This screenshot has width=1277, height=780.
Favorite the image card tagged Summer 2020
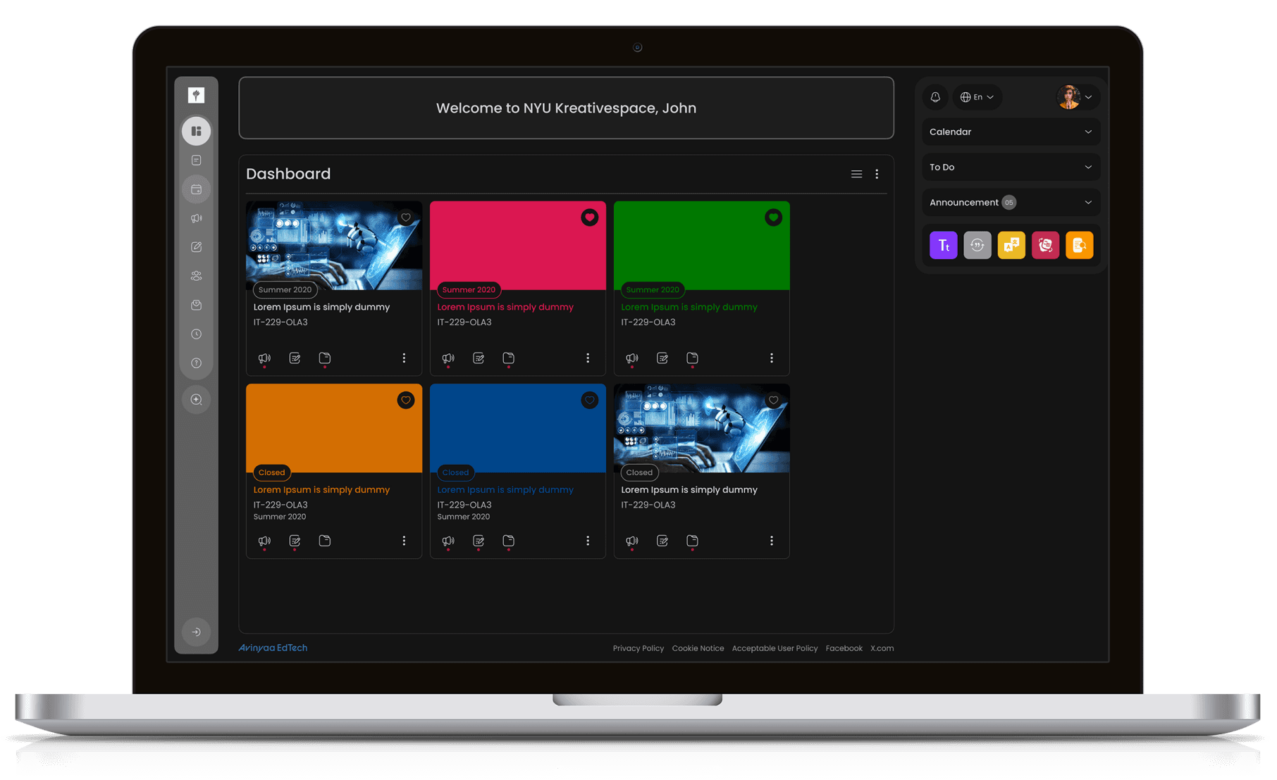(406, 218)
